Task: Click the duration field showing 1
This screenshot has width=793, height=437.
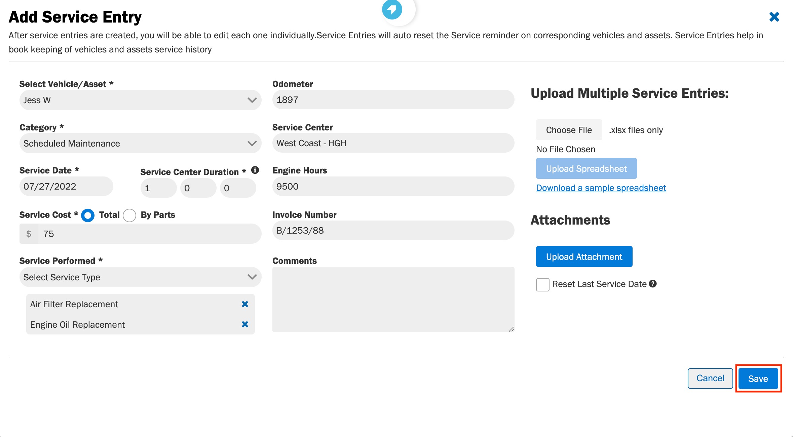Action: pos(158,188)
